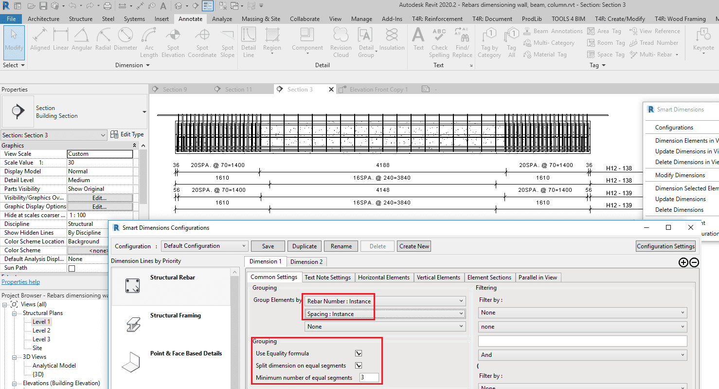This screenshot has width=719, height=389.
Task: Select the Spot Slope tool
Action: tap(227, 42)
